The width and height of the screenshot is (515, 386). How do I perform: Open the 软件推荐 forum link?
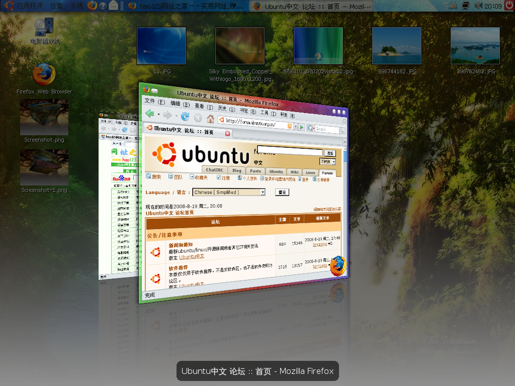pyautogui.click(x=179, y=267)
